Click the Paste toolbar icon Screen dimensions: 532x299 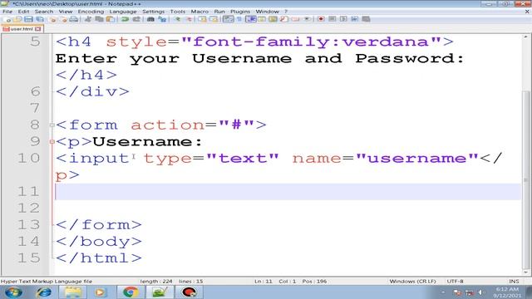tap(111, 19)
